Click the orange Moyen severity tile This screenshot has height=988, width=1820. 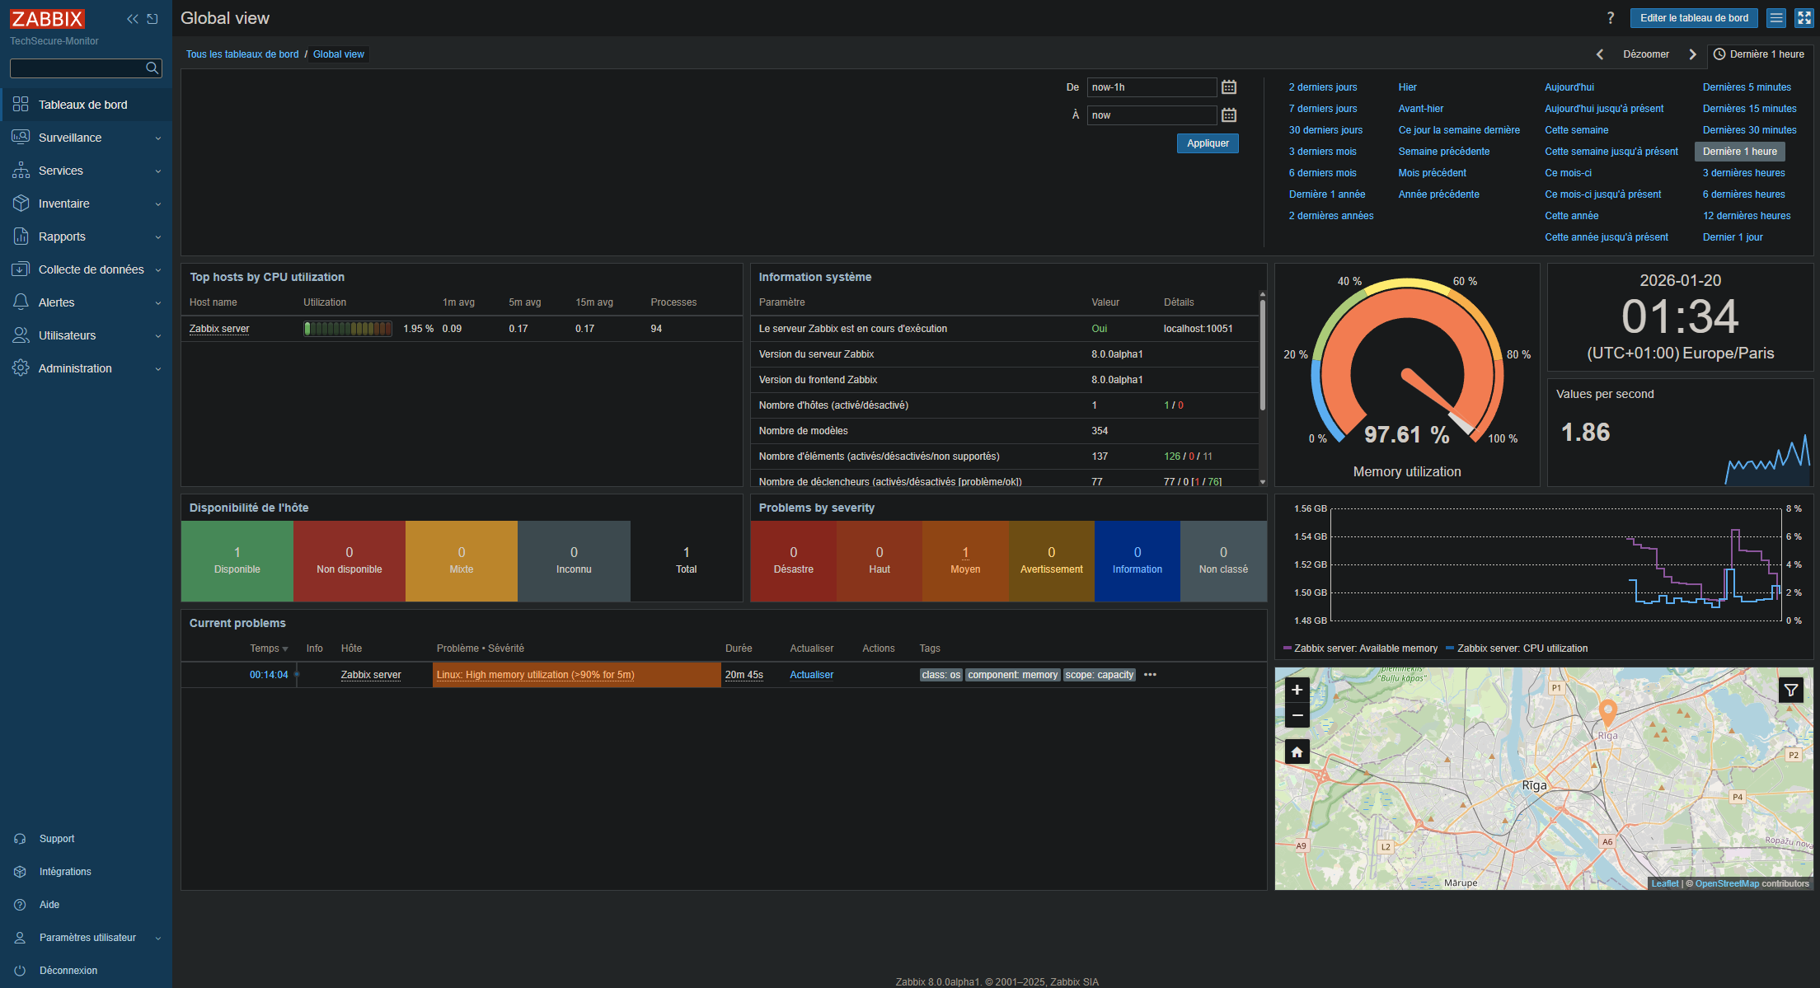coord(964,560)
